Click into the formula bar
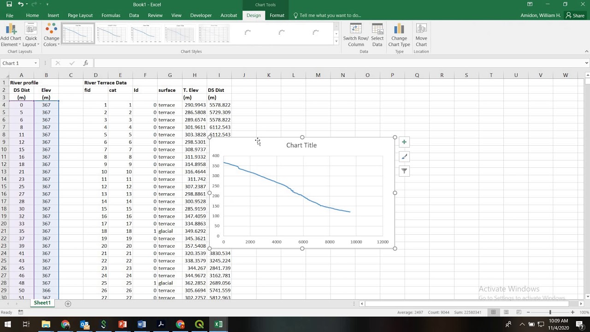The image size is (590, 332). point(338,63)
